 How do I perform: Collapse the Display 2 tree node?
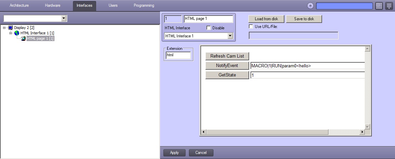pos(4,28)
